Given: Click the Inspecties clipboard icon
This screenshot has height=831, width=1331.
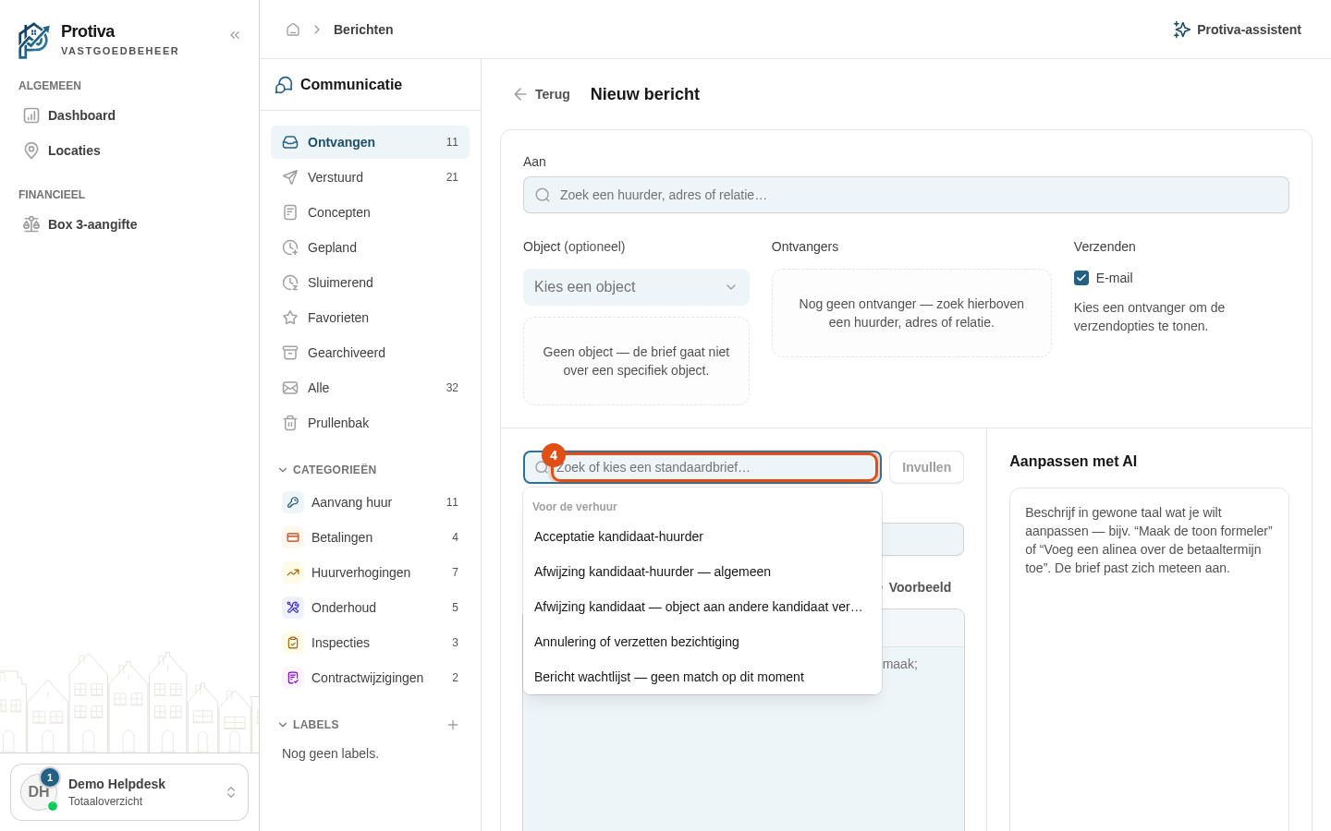Looking at the screenshot, I should pyautogui.click(x=293, y=643).
